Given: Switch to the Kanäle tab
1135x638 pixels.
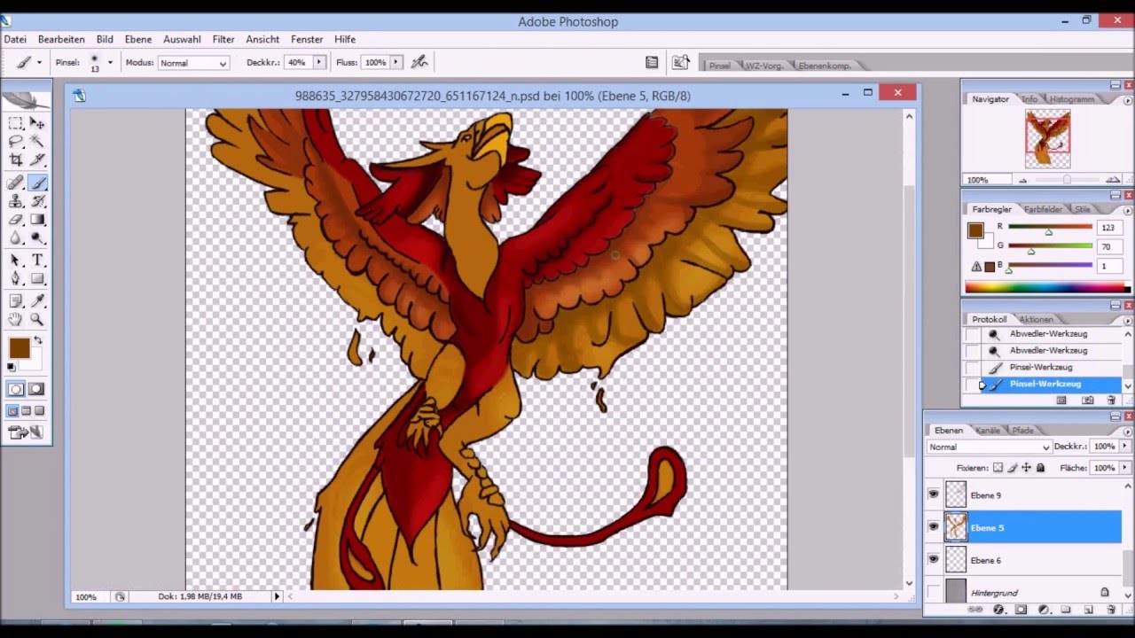Looking at the screenshot, I should [x=988, y=431].
